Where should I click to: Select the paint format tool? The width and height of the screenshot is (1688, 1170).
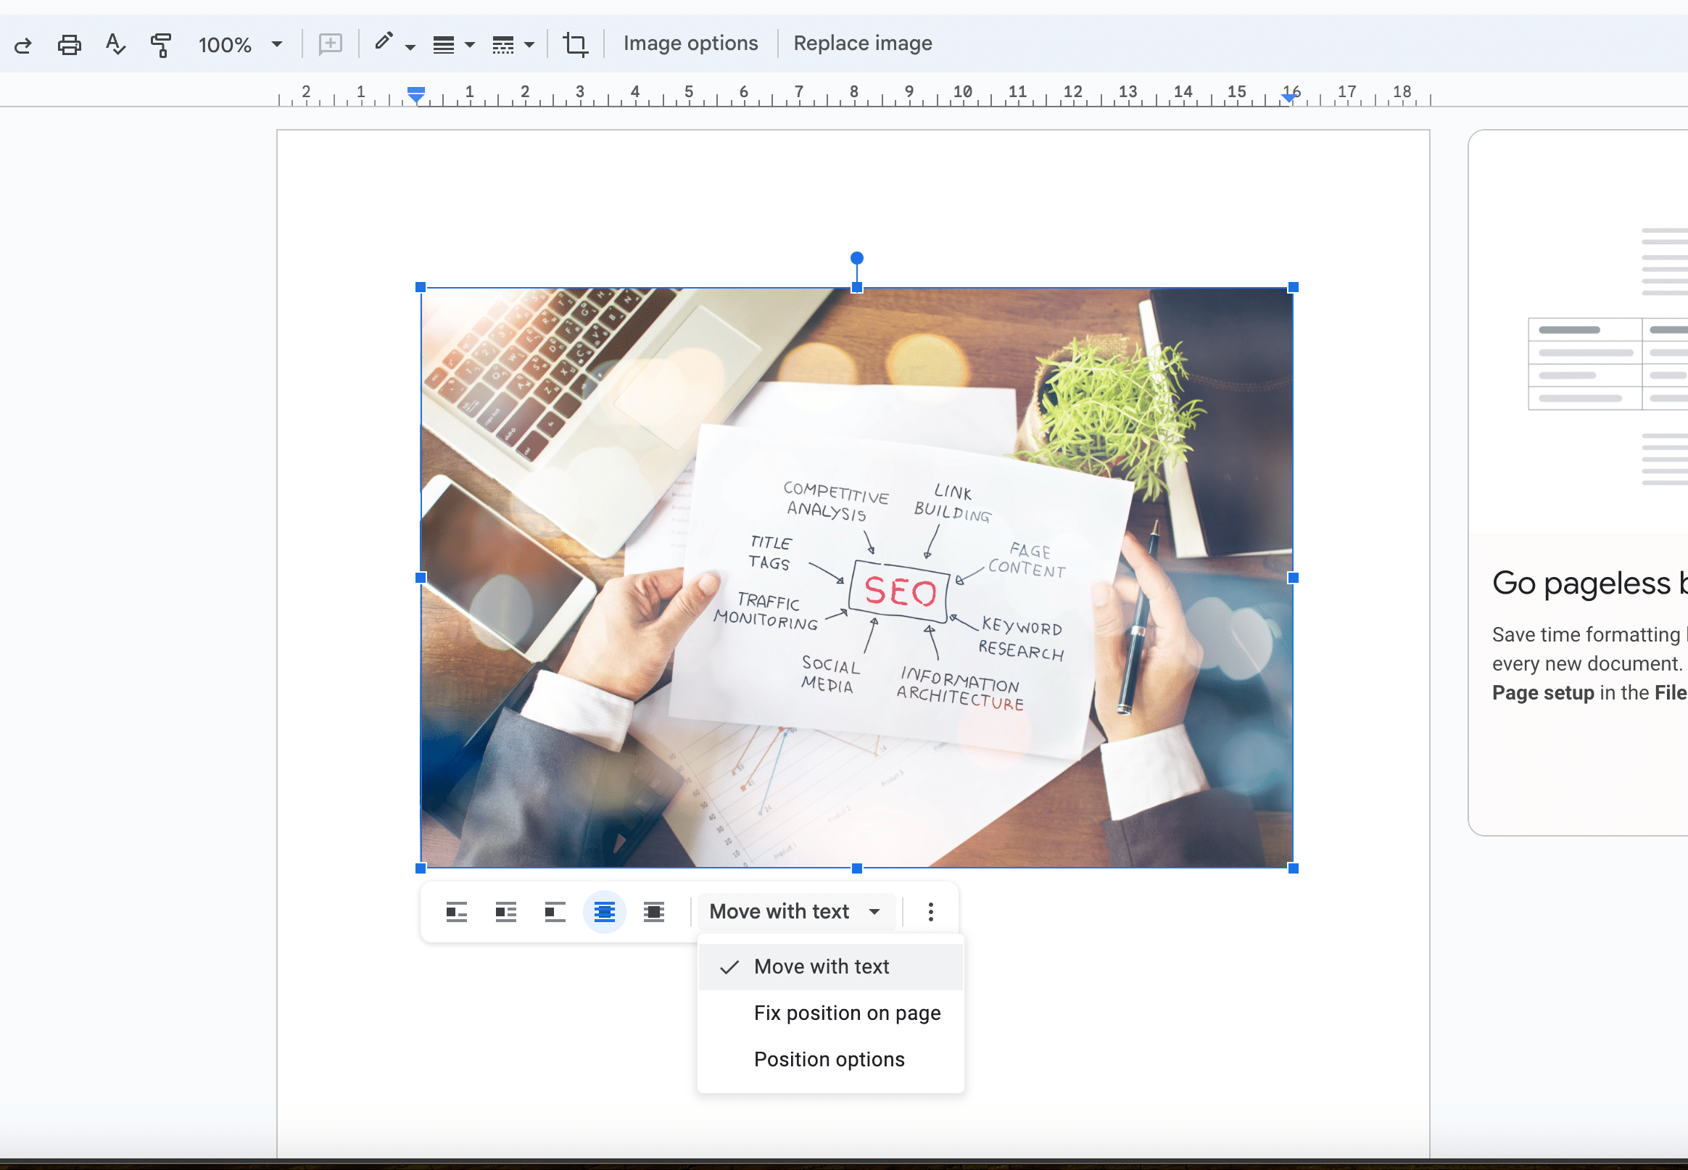click(x=160, y=45)
